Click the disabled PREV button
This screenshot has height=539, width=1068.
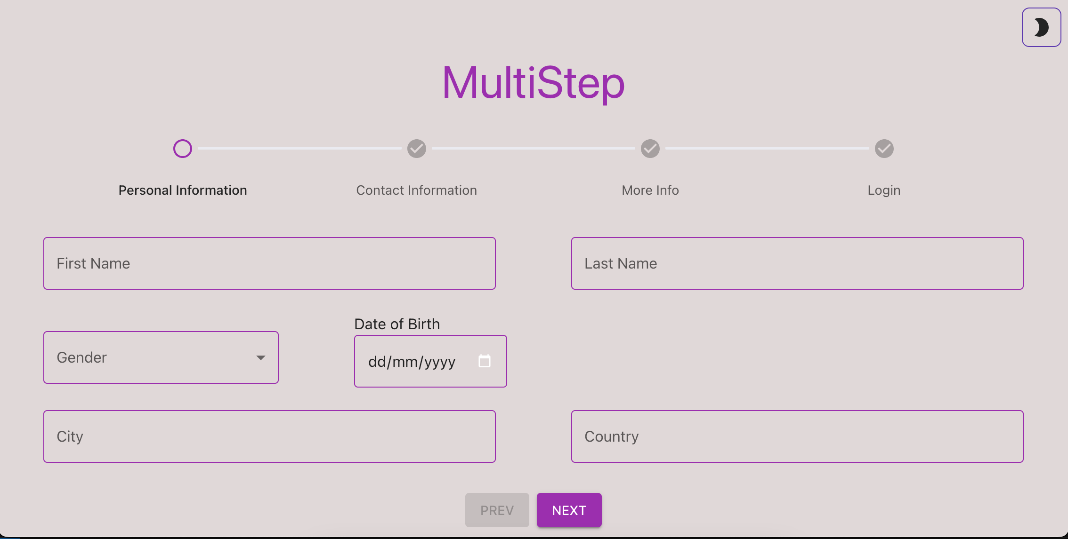coord(497,510)
